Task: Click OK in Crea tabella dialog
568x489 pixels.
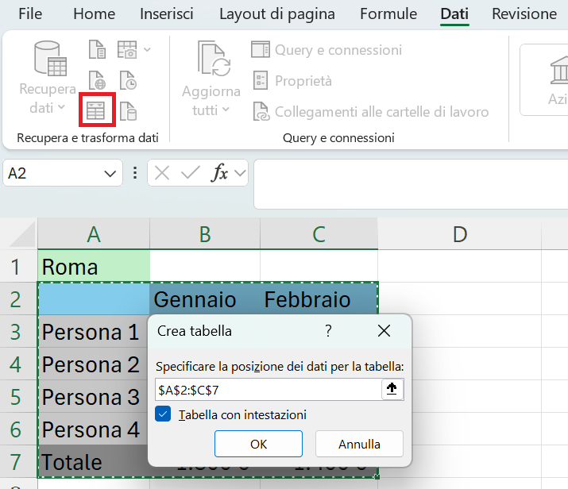Action: (x=258, y=444)
